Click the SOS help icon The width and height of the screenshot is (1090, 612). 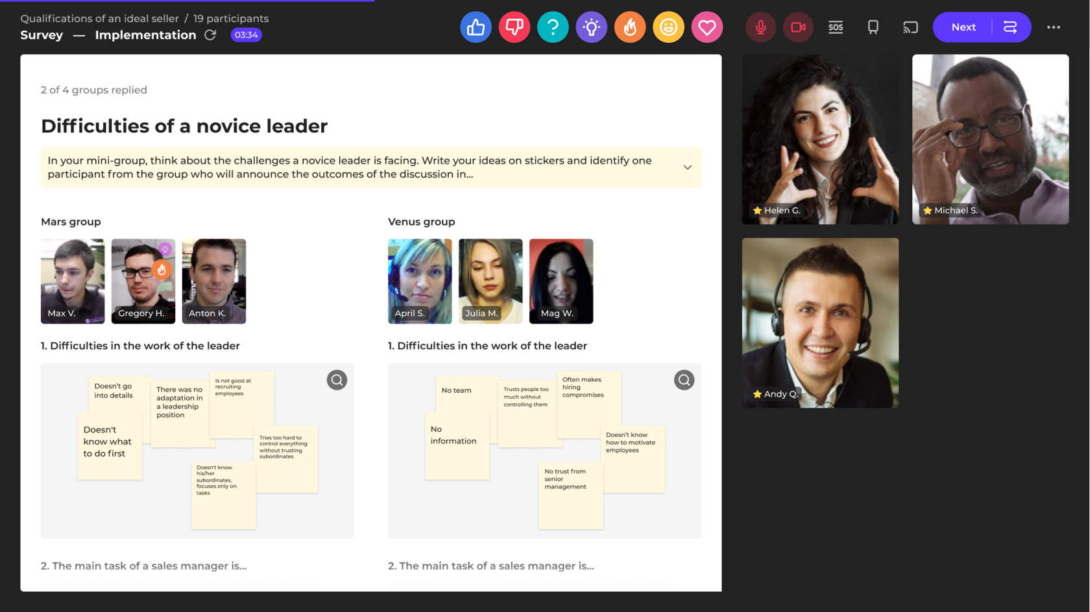point(836,27)
